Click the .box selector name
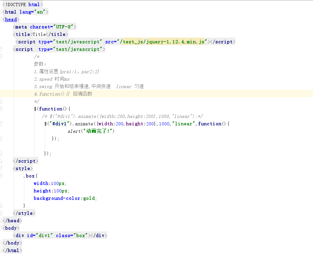Screen dimensions: 313x255 point(29,176)
